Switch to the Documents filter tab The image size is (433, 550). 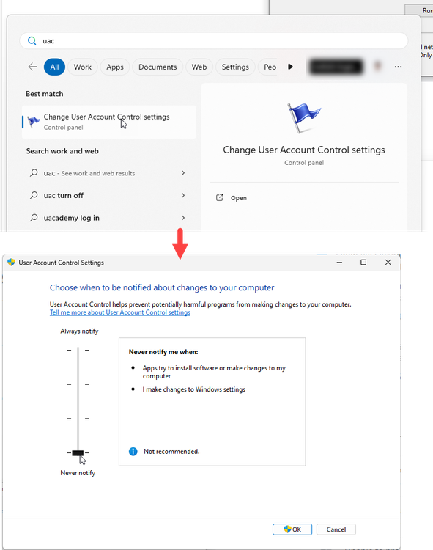point(158,67)
